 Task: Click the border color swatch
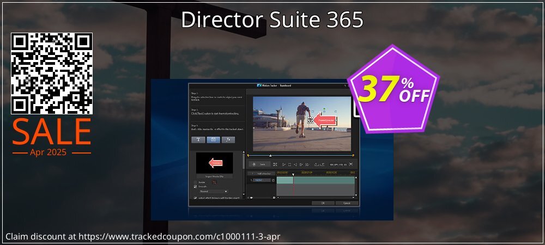(x=214, y=182)
